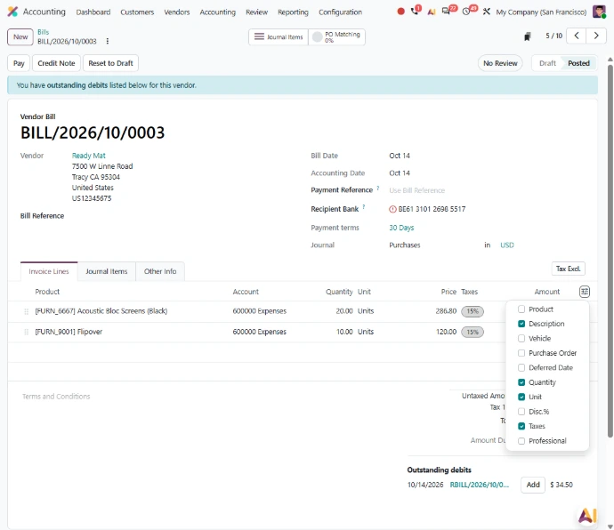Screen dimensions: 614x530
Task: Open the floating AI assistant button
Action: tap(587, 516)
